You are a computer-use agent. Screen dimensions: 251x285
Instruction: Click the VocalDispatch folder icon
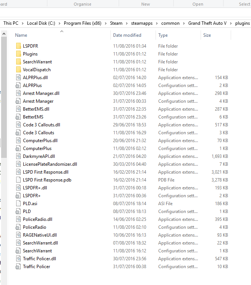click(18, 70)
